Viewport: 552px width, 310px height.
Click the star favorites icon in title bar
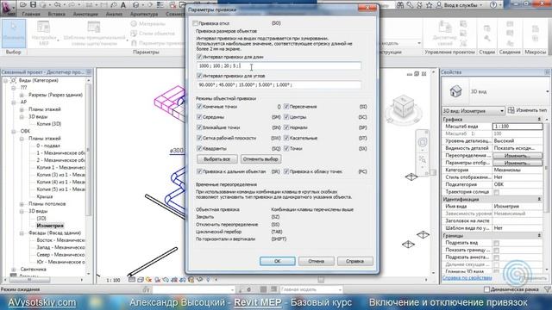(430, 5)
